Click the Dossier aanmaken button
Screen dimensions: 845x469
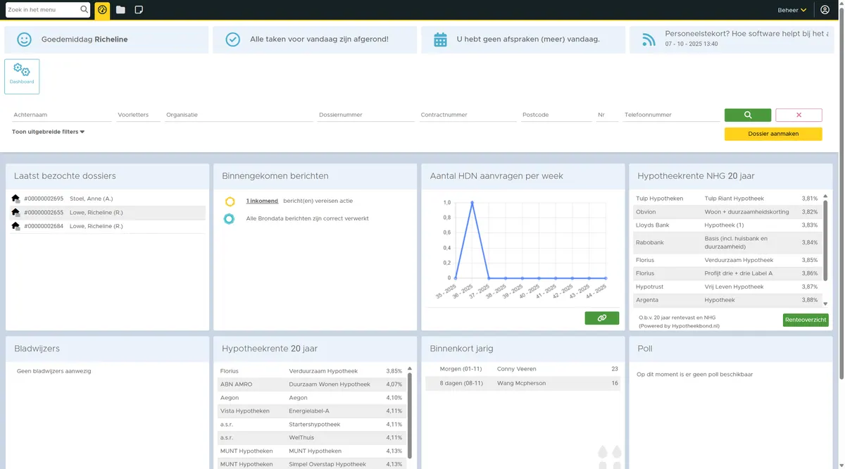click(773, 134)
